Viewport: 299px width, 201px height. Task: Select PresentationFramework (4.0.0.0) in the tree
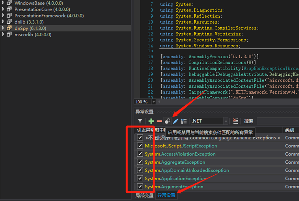[49, 16]
